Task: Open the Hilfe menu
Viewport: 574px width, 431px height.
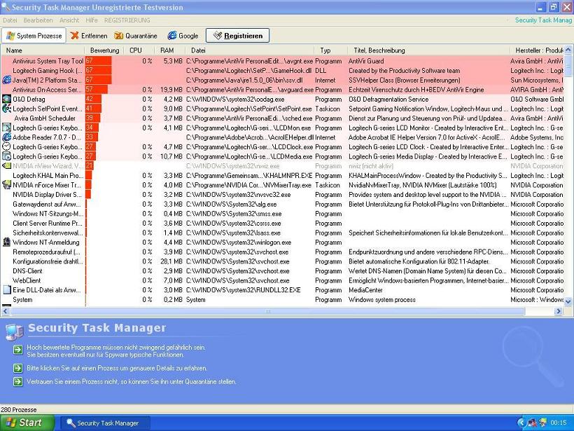Action: [92, 20]
